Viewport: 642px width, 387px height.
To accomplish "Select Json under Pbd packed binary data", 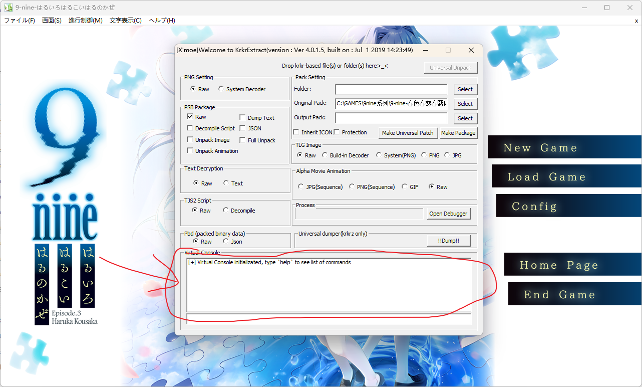I will (x=232, y=242).
